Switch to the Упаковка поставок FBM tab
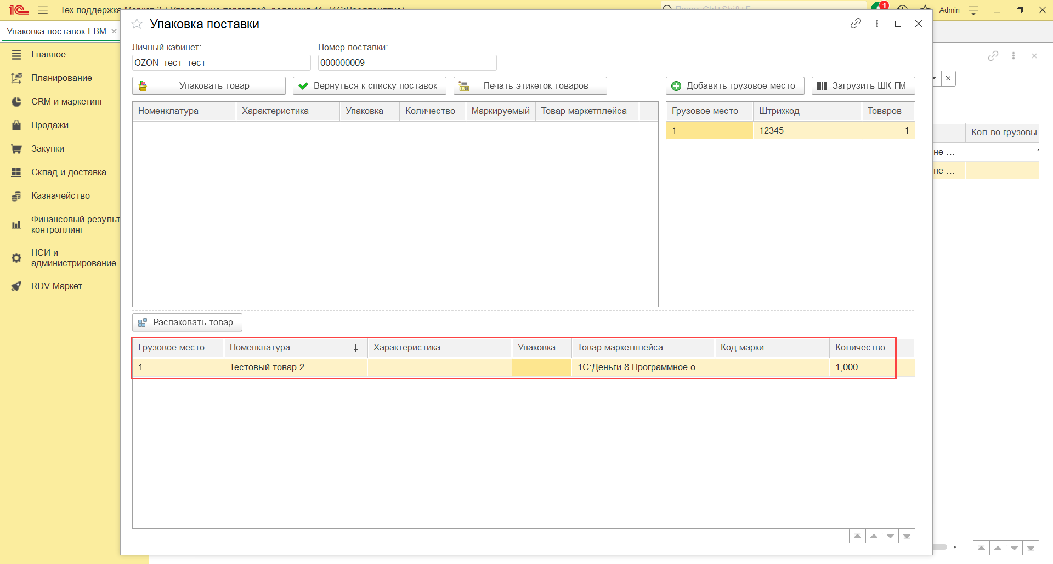 [x=56, y=31]
